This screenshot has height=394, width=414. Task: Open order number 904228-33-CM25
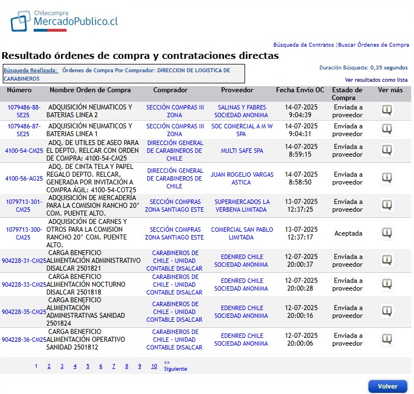tap(24, 285)
